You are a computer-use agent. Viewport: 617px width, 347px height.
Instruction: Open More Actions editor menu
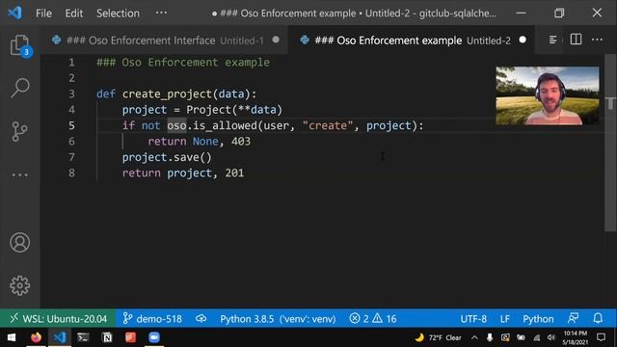[597, 40]
